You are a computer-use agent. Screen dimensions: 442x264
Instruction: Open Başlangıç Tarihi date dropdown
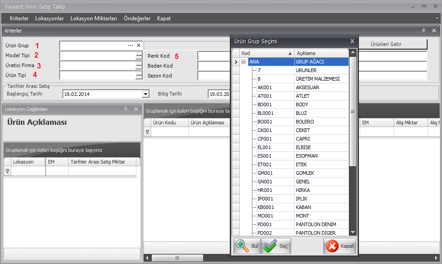(145, 94)
